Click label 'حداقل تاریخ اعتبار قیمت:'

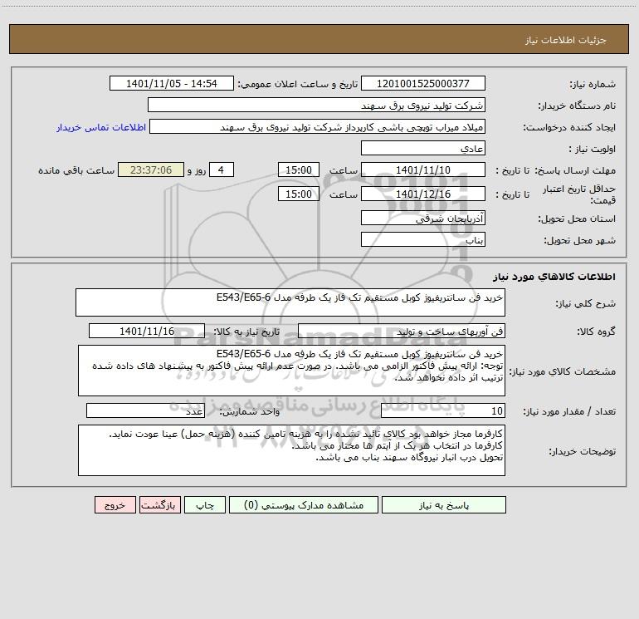(579, 194)
